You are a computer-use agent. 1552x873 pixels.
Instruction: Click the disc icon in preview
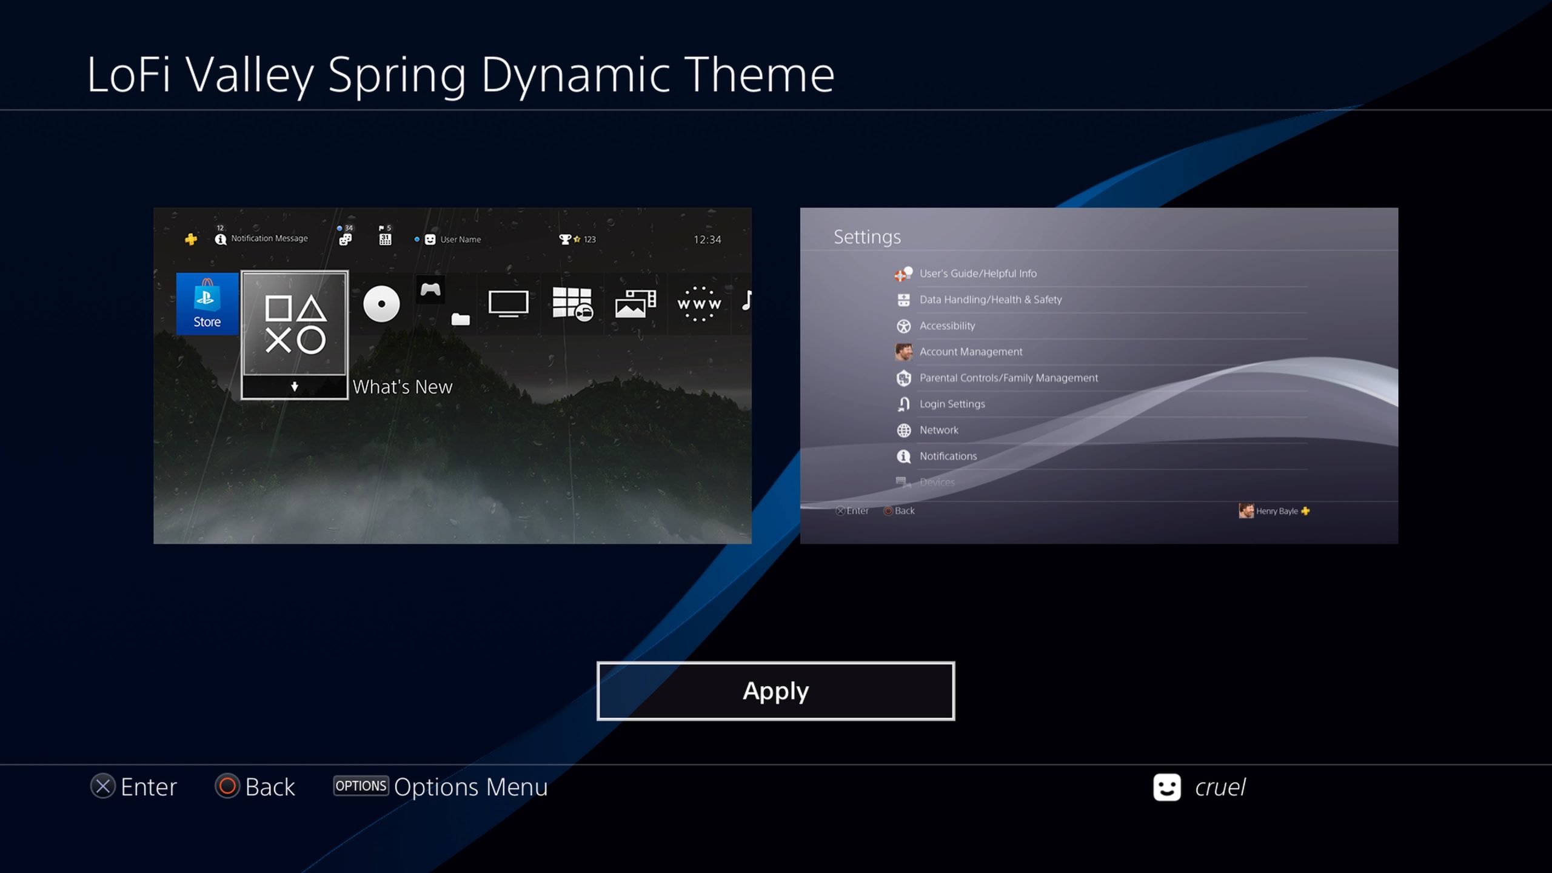pyautogui.click(x=381, y=304)
